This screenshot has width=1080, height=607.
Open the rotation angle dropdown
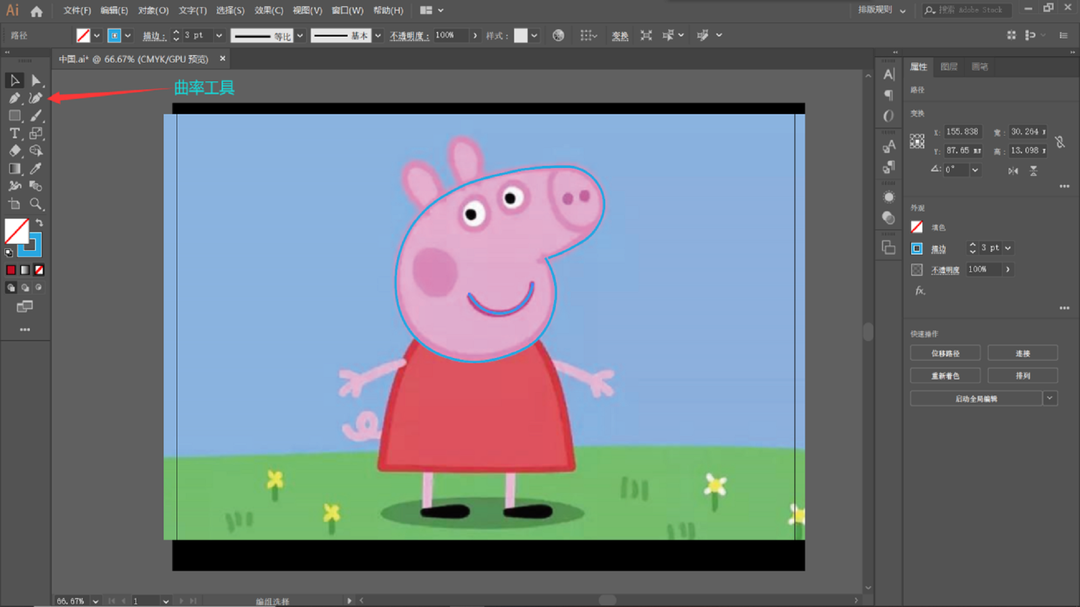pyautogui.click(x=975, y=170)
